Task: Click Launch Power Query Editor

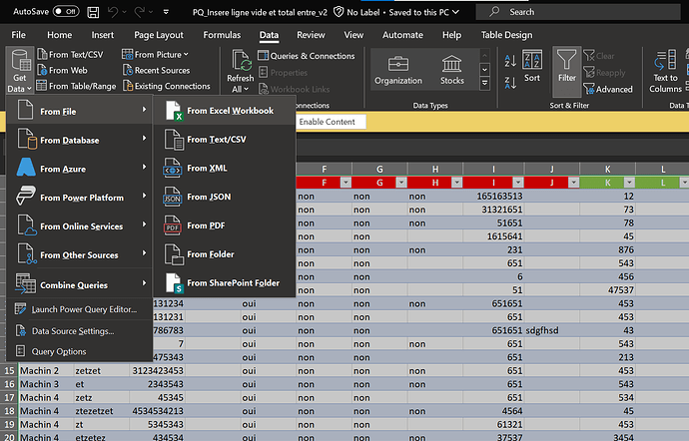Action: pos(80,309)
